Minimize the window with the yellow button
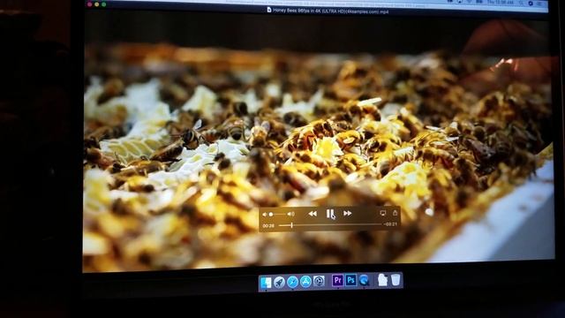 pyautogui.click(x=97, y=4)
